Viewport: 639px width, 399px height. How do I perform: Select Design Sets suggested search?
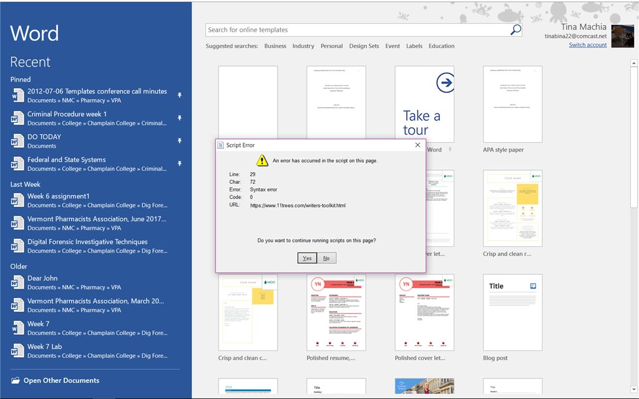click(x=364, y=46)
